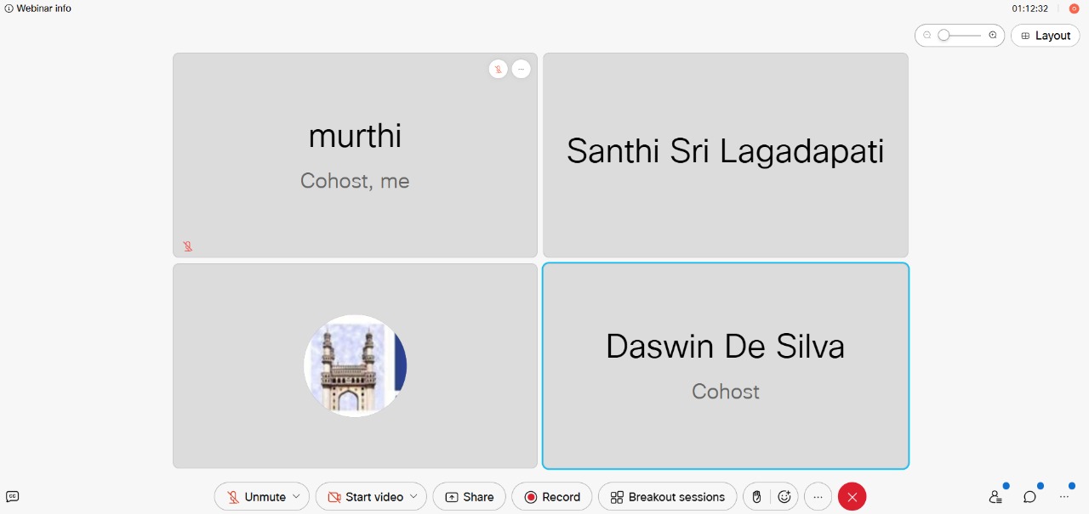Open the chat panel

tap(1029, 497)
